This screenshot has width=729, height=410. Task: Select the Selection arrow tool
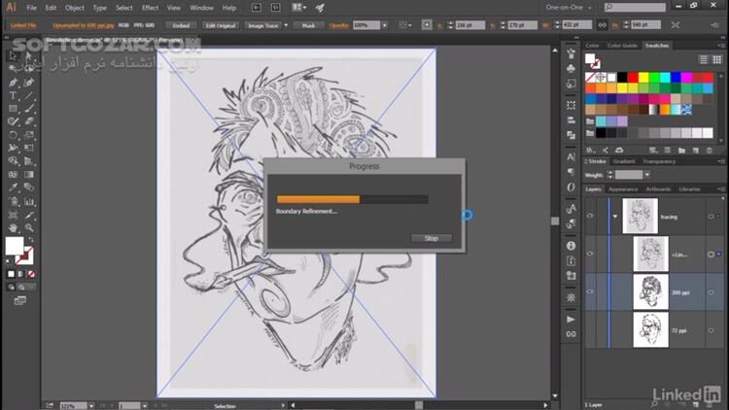coord(13,55)
